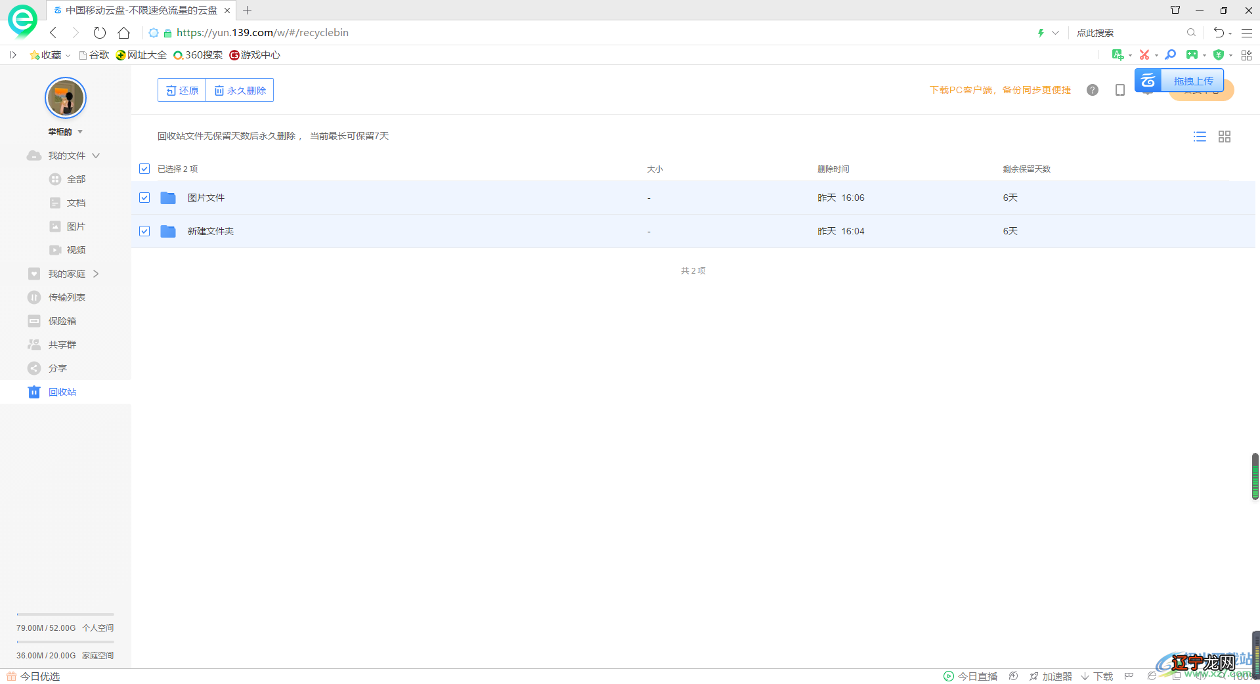Click the help question mark icon
This screenshot has height=684, width=1260.
click(1092, 91)
